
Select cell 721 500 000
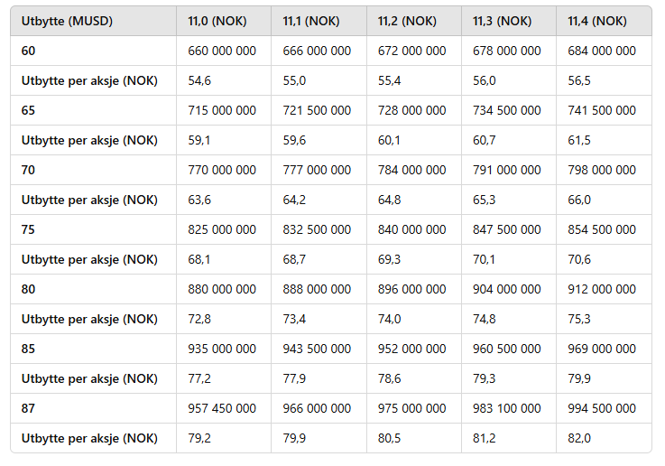(317, 110)
